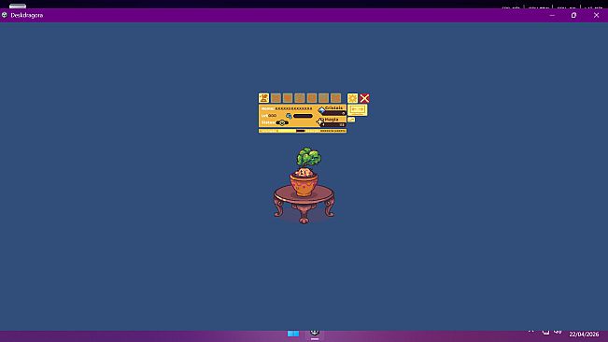Minimize the Deskdragons window
This screenshot has height=342, width=608.
pyautogui.click(x=552, y=15)
